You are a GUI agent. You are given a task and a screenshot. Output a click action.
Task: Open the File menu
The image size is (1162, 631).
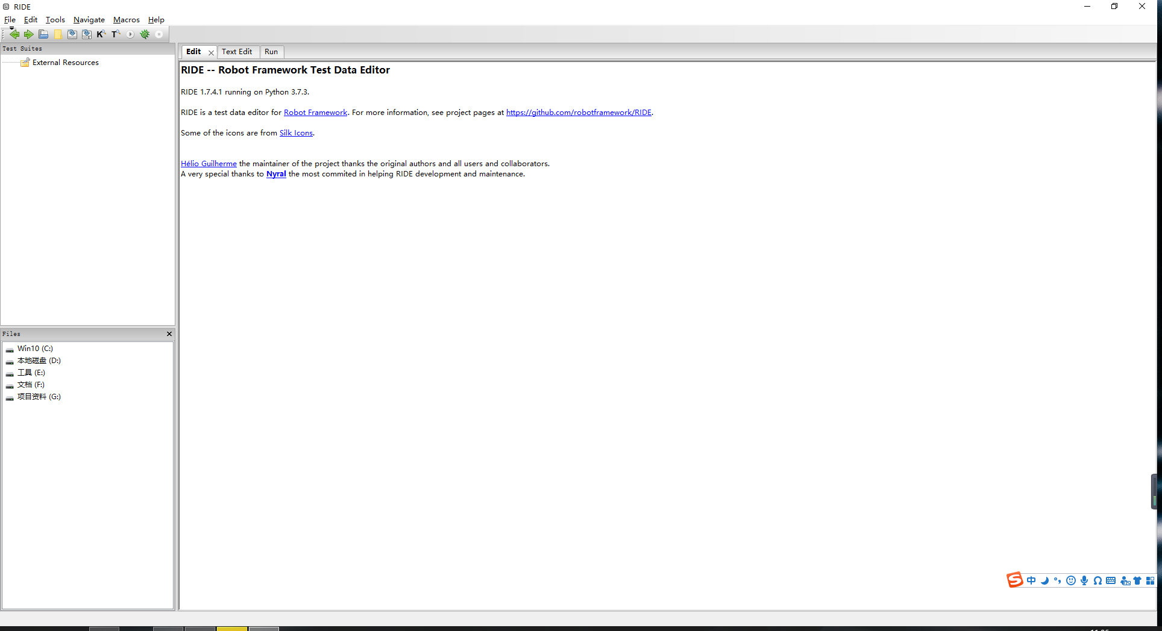(x=10, y=20)
